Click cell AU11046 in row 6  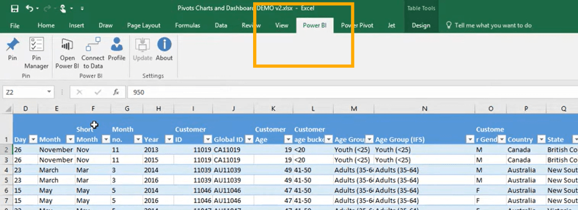[234, 191]
